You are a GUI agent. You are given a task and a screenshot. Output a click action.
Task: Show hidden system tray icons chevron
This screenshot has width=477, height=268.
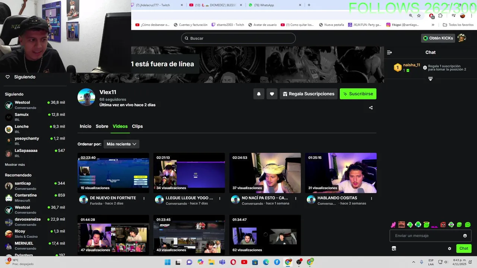pos(413,262)
